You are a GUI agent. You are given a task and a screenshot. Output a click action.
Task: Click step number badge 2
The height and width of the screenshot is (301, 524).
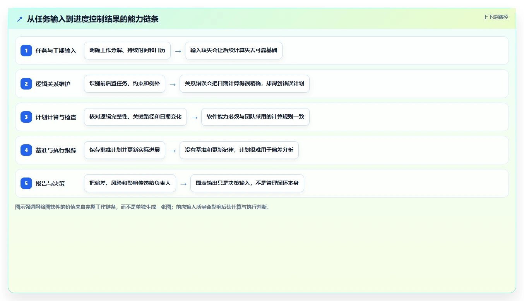[x=26, y=84]
